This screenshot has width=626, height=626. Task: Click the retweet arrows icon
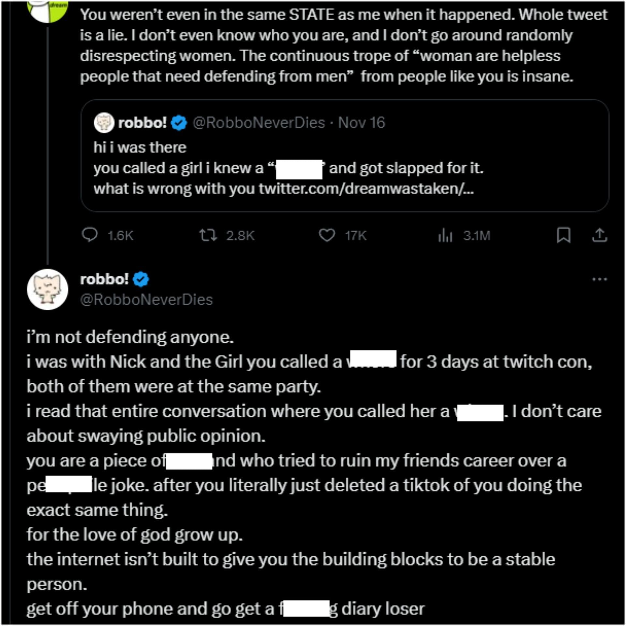[x=208, y=235]
